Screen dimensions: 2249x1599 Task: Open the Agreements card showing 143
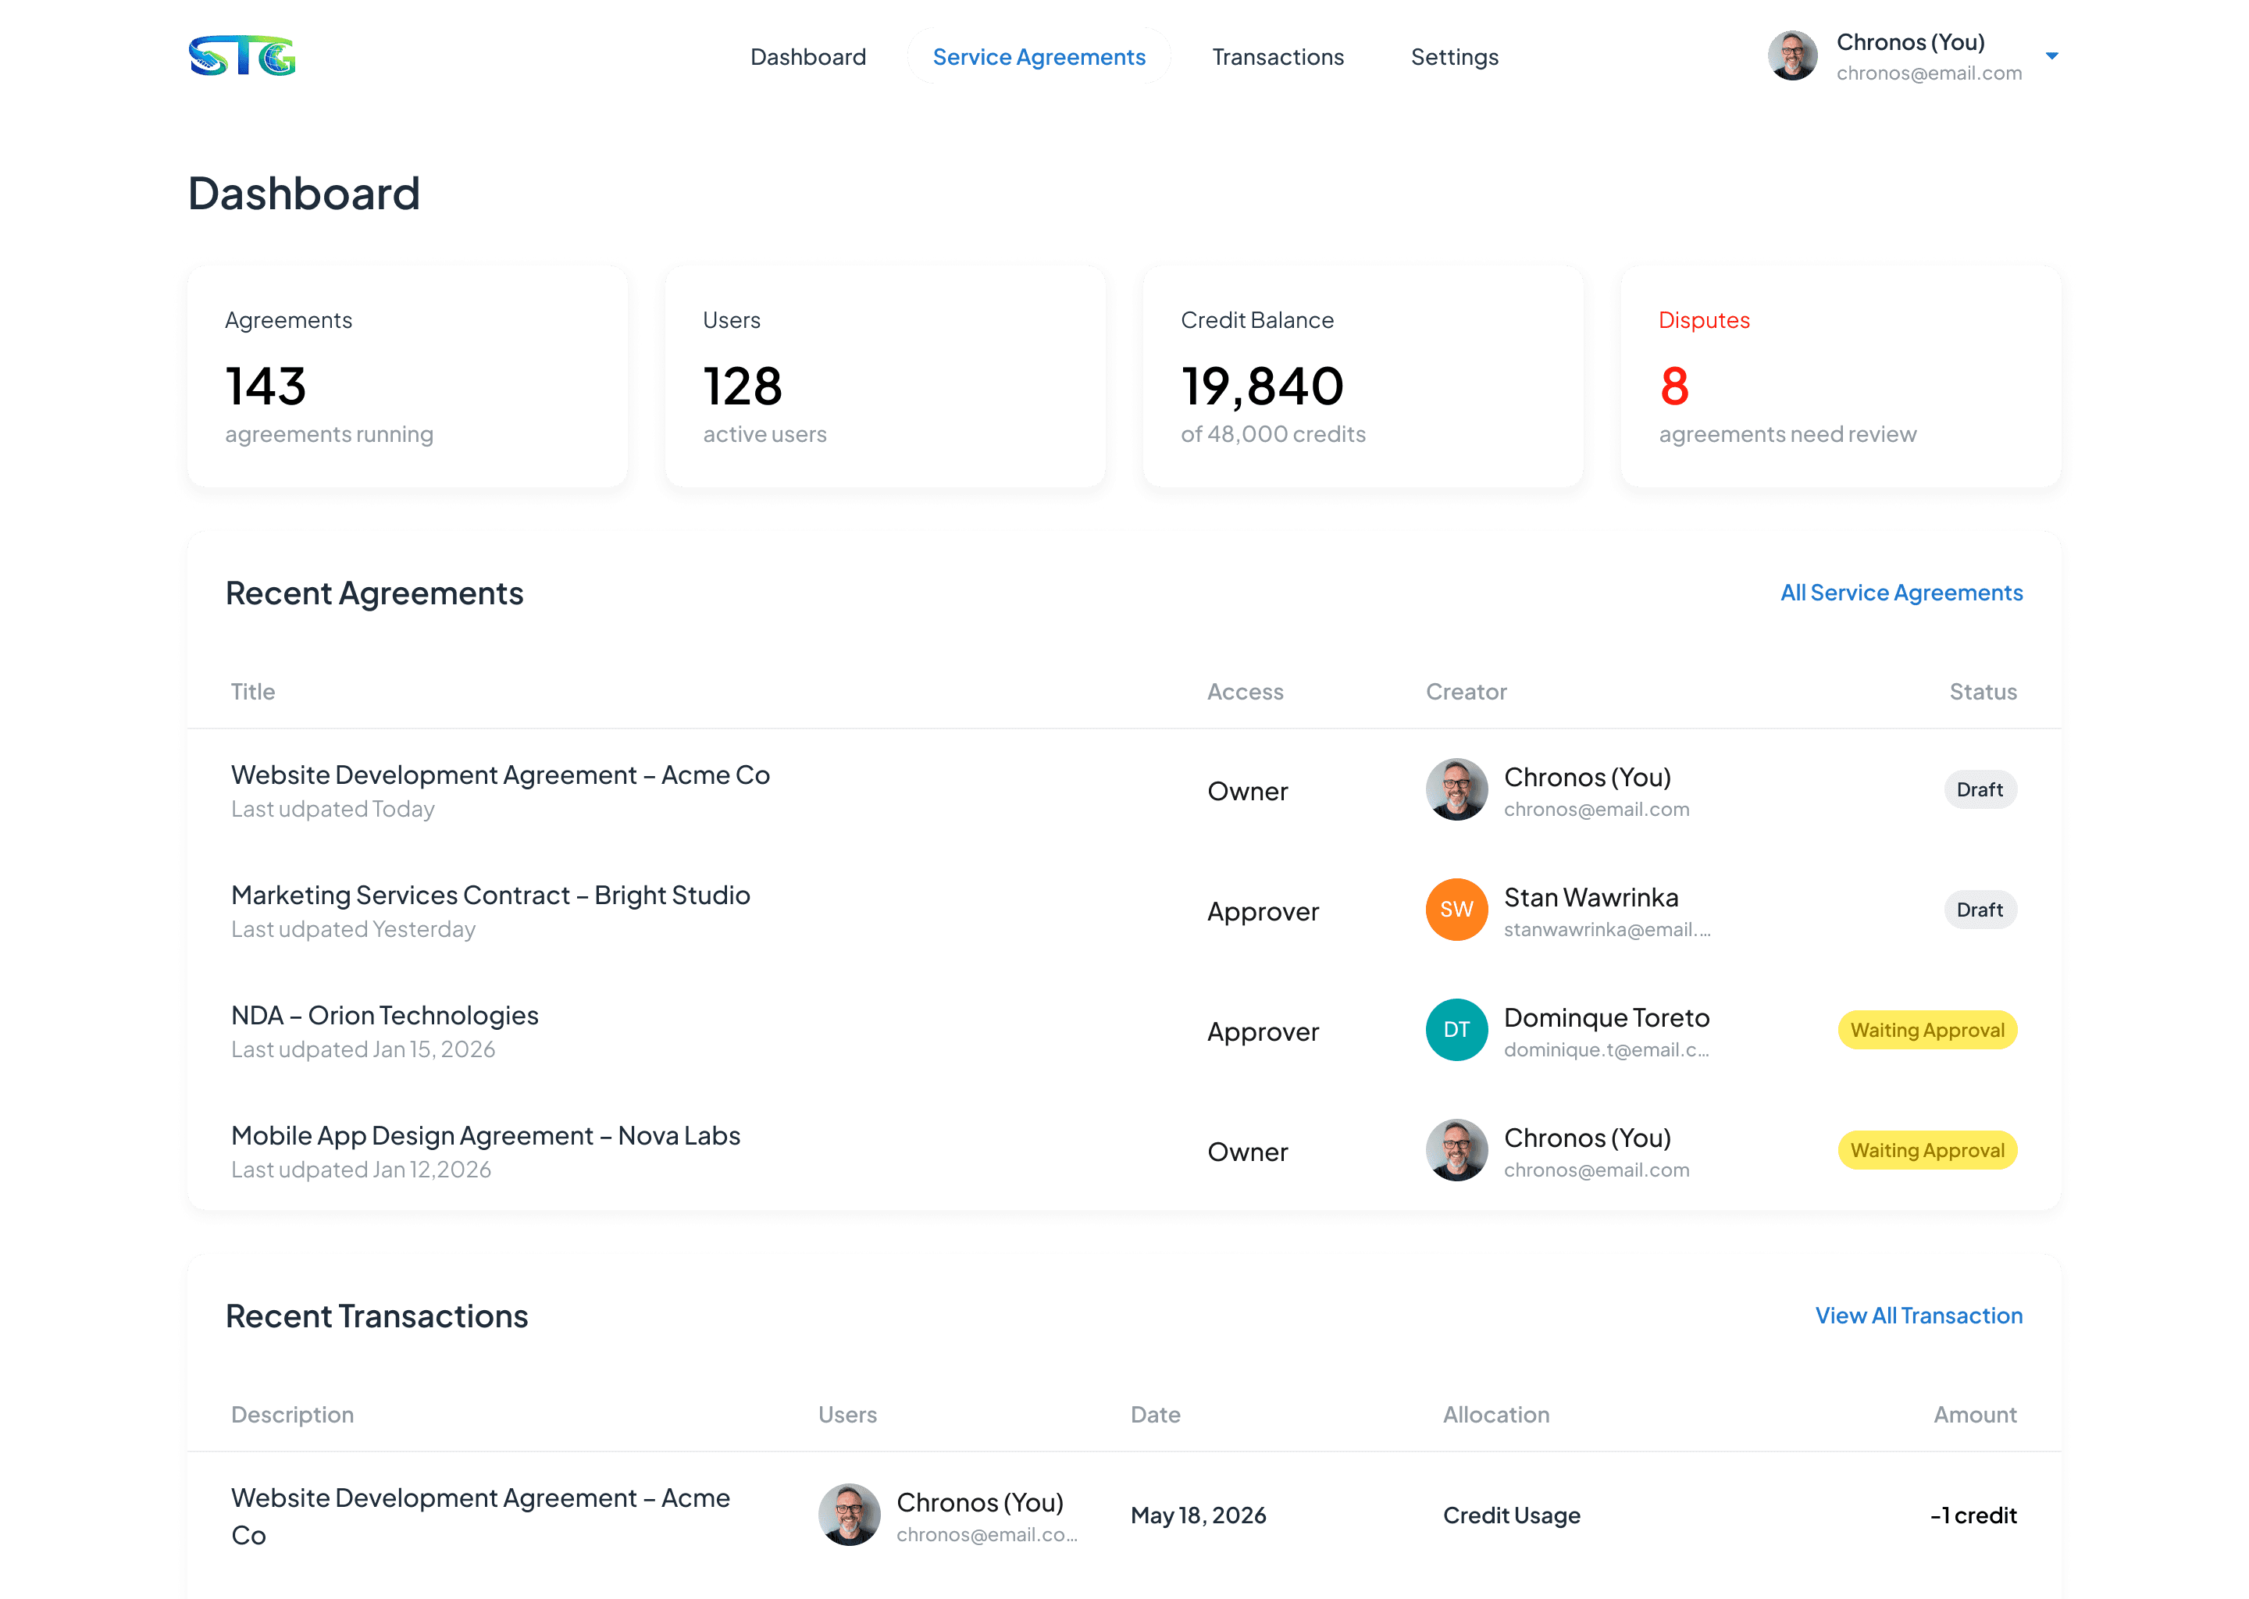[x=408, y=377]
